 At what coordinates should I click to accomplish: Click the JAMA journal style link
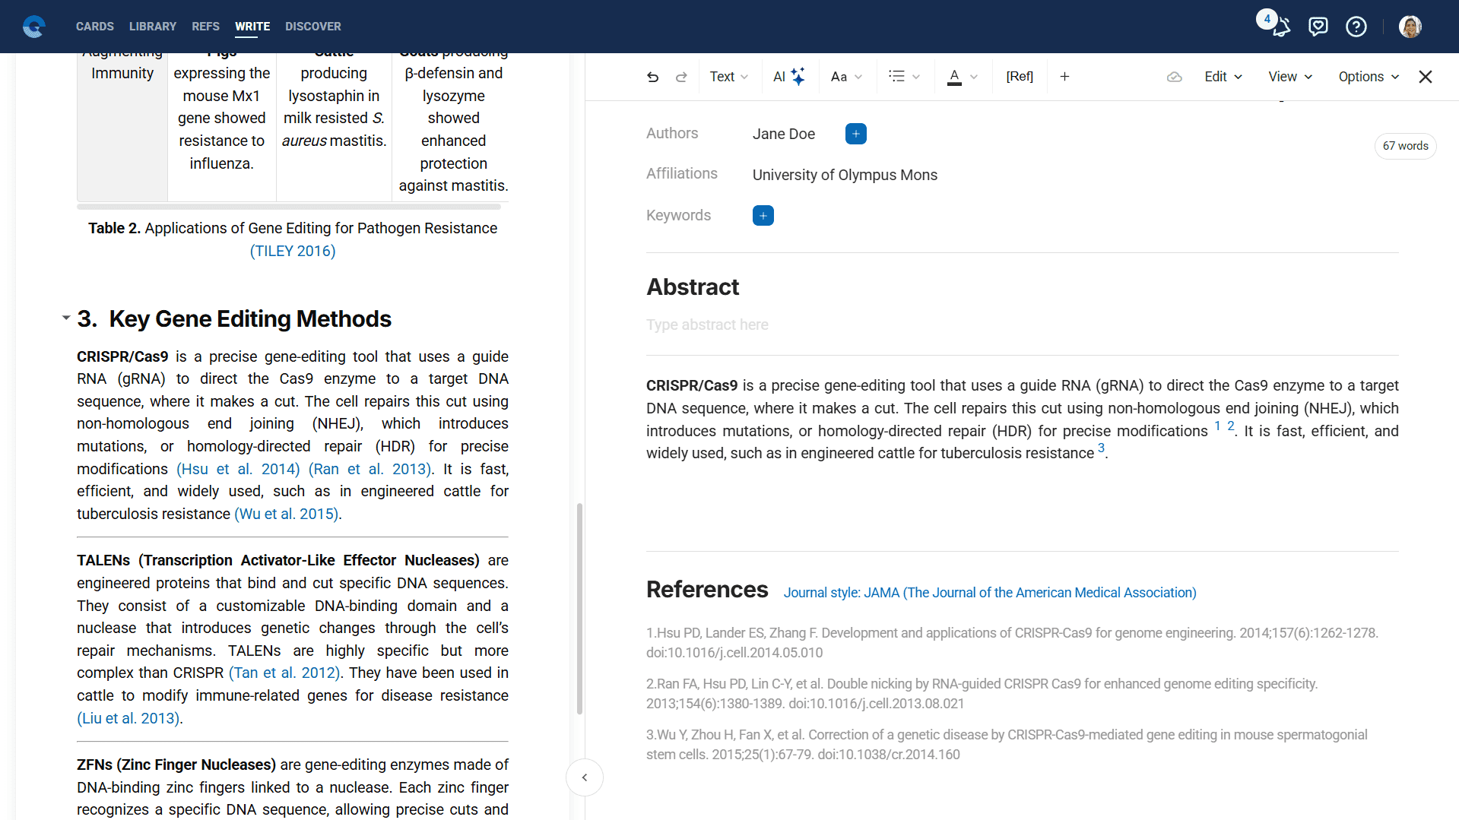[990, 593]
